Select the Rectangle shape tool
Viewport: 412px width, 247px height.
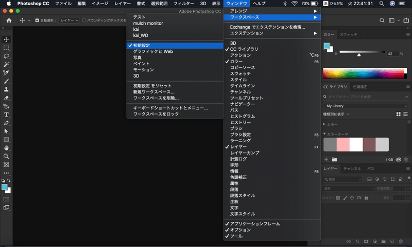click(x=6, y=140)
